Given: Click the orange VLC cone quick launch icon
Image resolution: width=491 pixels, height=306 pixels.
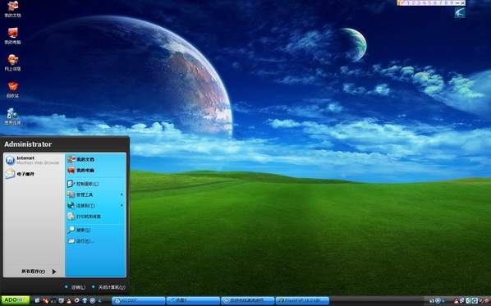Looking at the screenshot, I should click(x=69, y=300).
